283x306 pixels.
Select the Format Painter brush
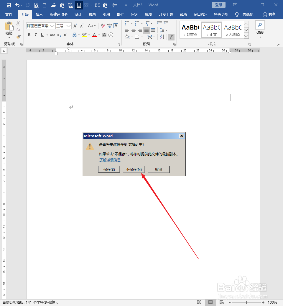coord(18,37)
